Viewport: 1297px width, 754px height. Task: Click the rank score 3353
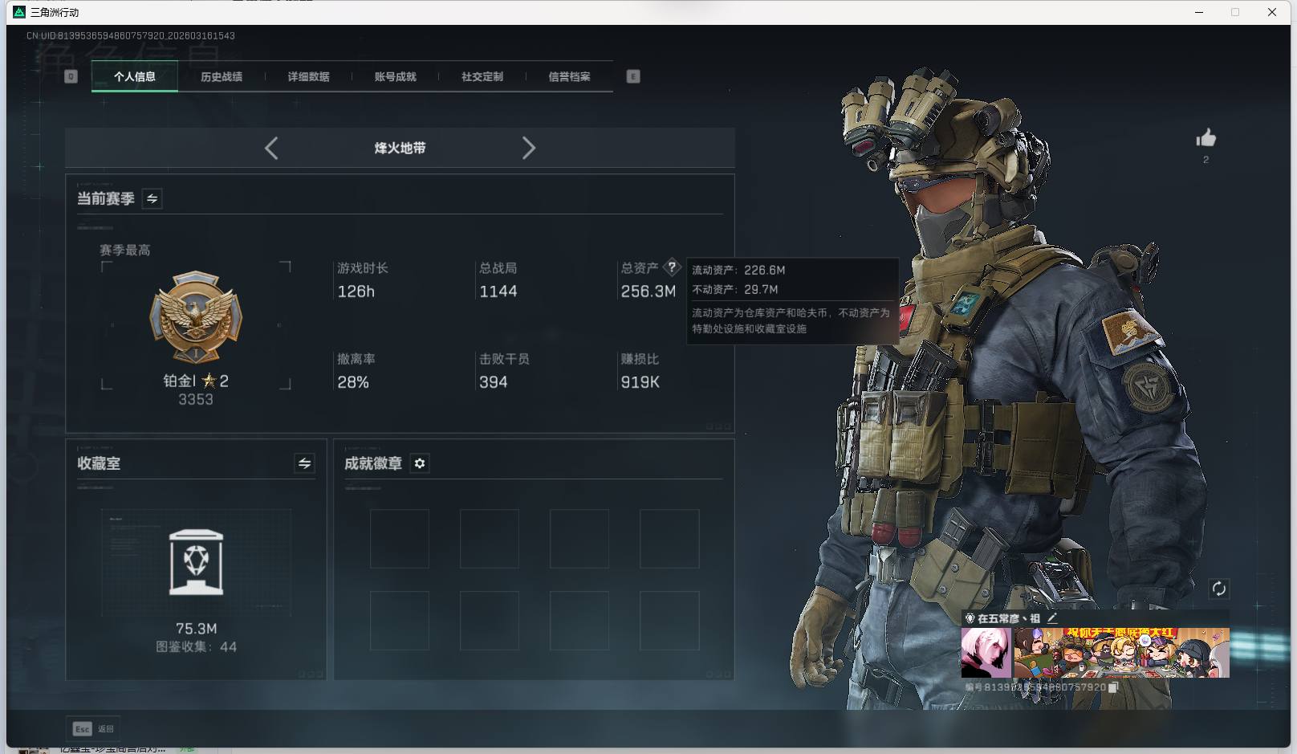tap(196, 399)
